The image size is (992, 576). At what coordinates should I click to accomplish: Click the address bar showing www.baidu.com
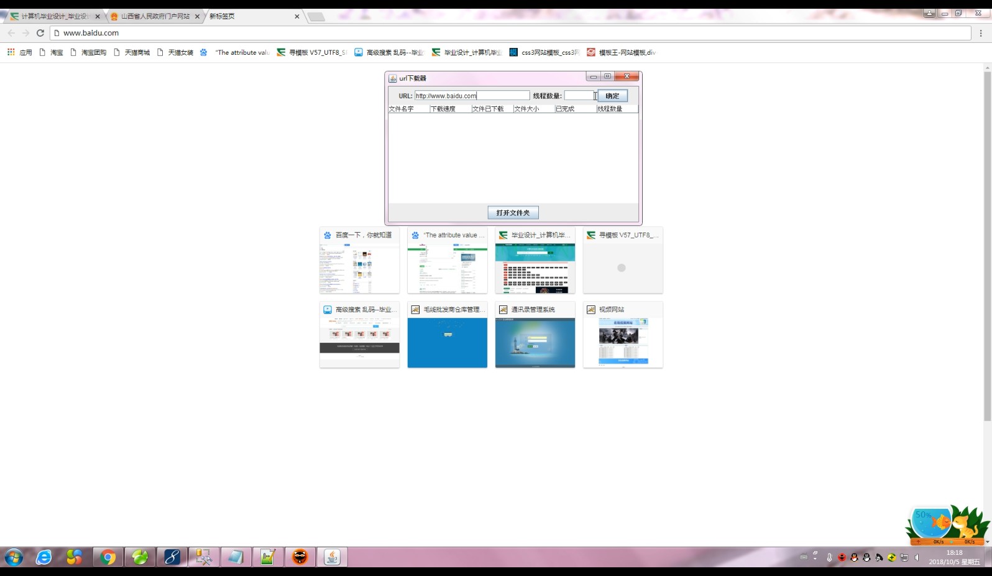coord(510,33)
